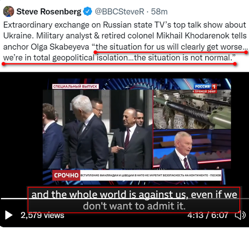
Task: Mute the video using the speaker icon
Action: click(x=240, y=215)
